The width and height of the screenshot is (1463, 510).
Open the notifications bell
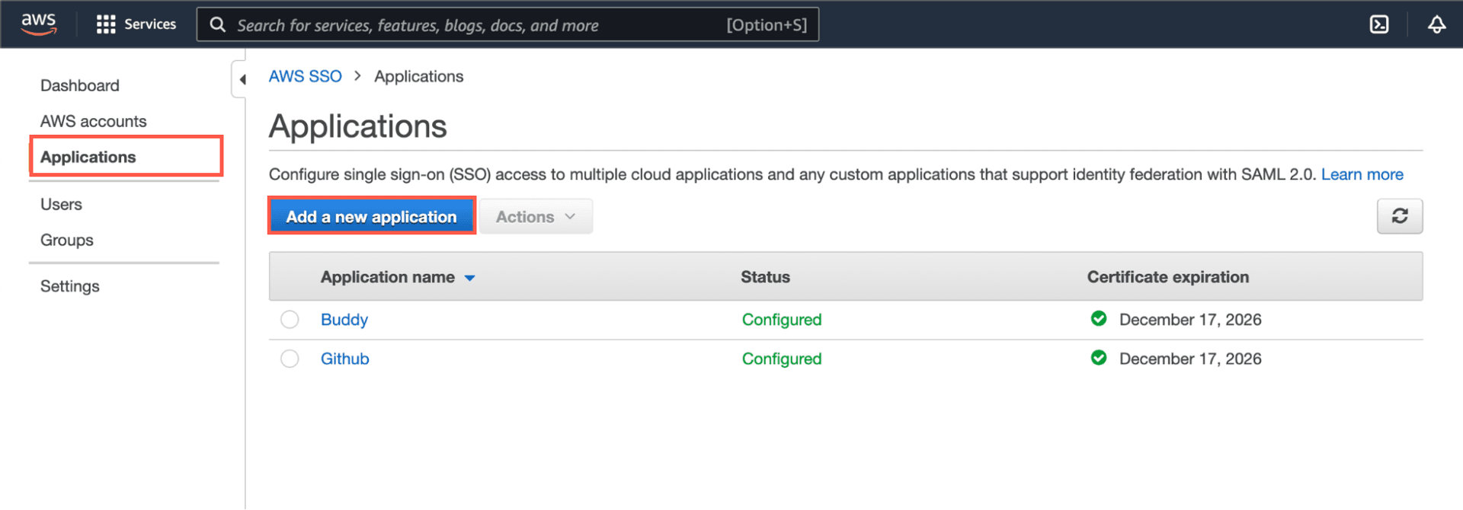[1436, 24]
